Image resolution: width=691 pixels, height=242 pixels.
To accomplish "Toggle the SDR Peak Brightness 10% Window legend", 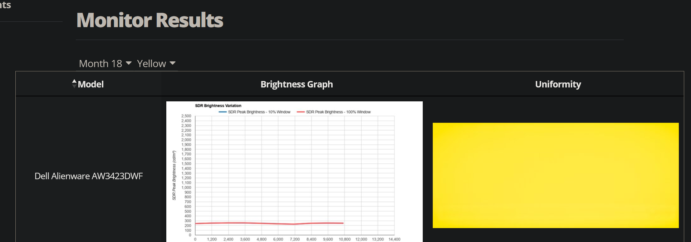I will pyautogui.click(x=255, y=112).
